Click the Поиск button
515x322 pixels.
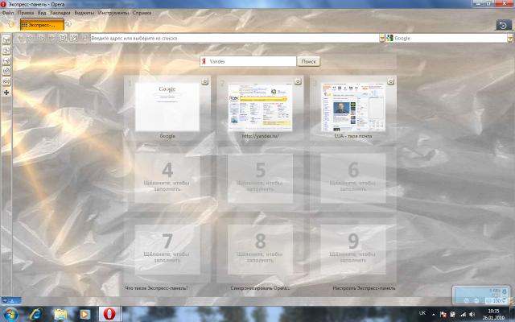point(308,61)
